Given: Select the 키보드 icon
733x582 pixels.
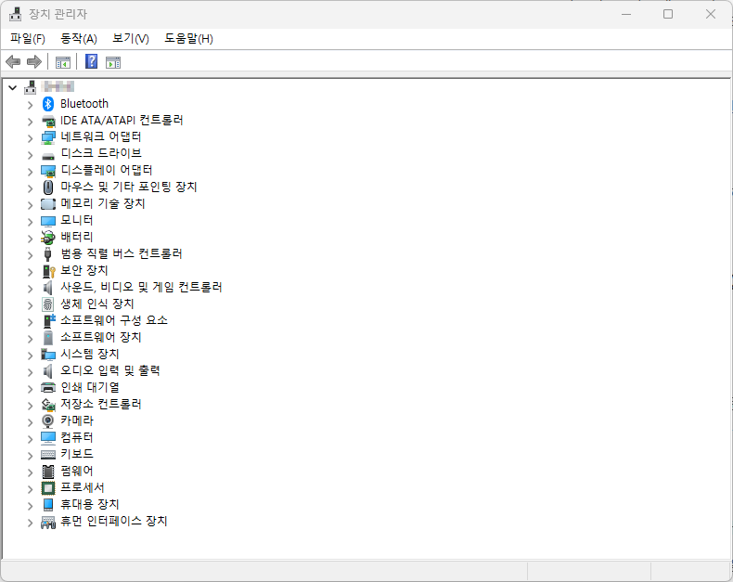Looking at the screenshot, I should [47, 454].
